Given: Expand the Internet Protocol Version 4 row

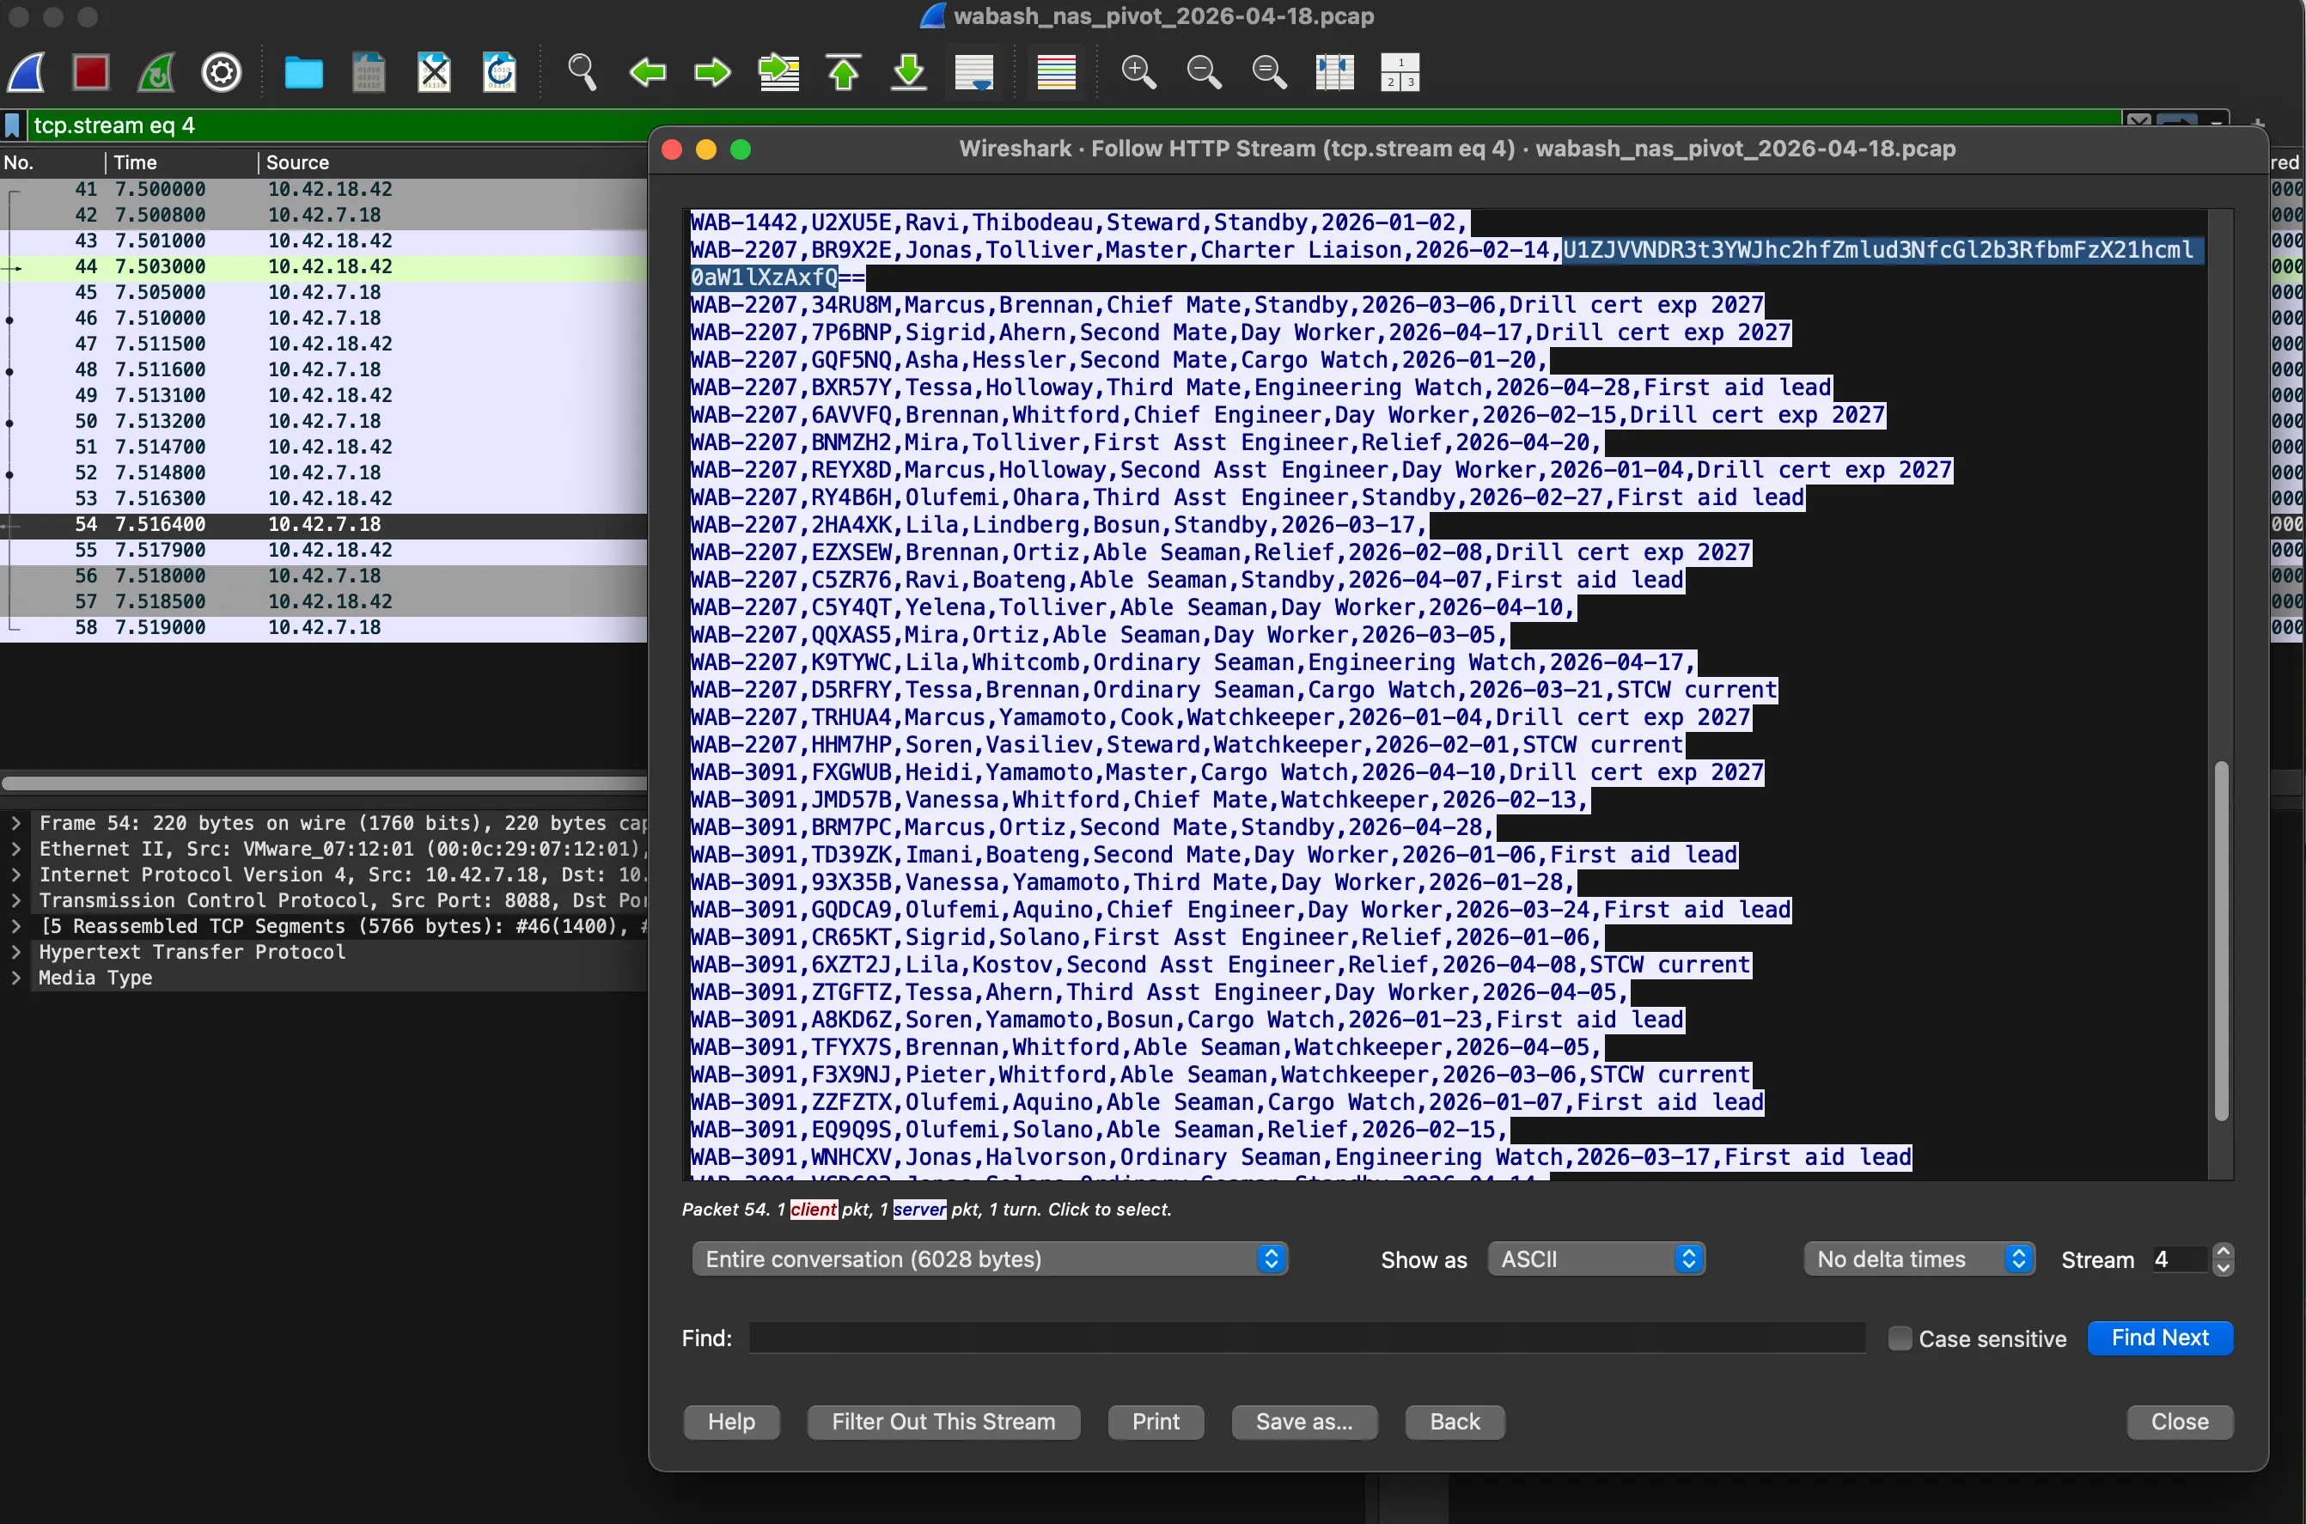Looking at the screenshot, I should coord(15,875).
